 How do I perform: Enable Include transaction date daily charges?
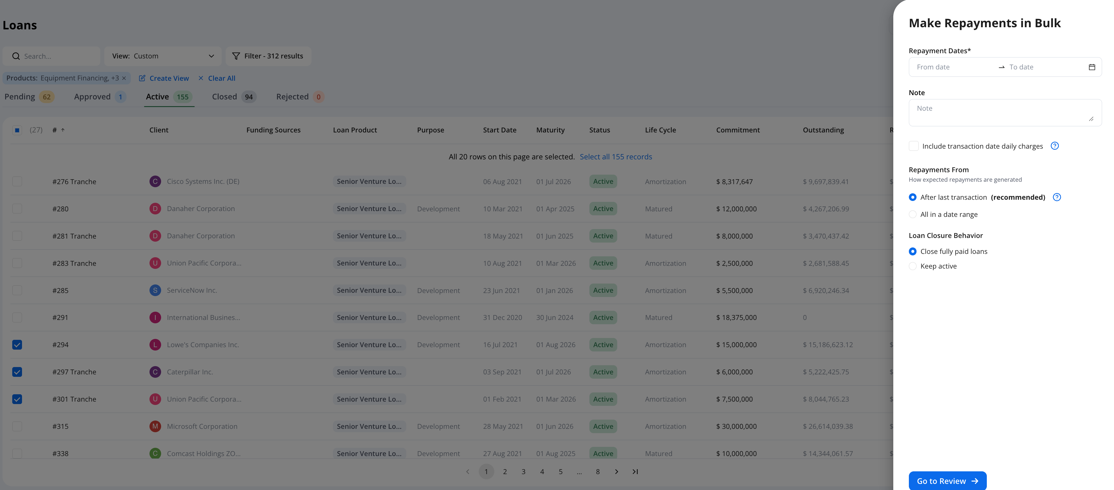[913, 146]
